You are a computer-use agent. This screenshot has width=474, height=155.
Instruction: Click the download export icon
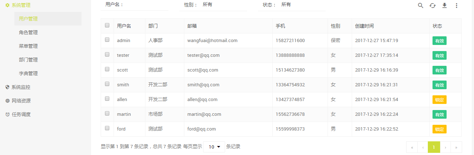444,5
